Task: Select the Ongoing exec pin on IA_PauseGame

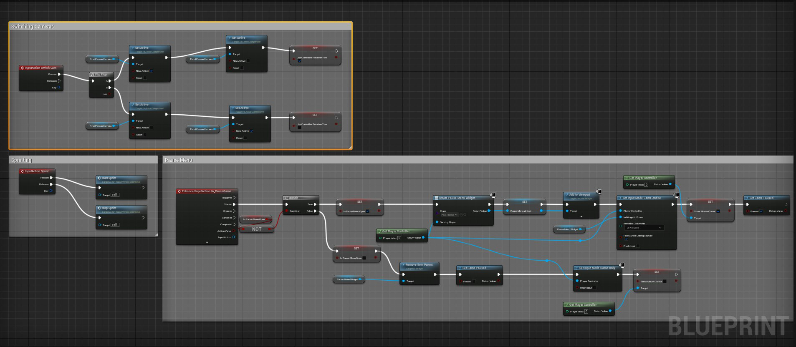Action: pyautogui.click(x=234, y=211)
